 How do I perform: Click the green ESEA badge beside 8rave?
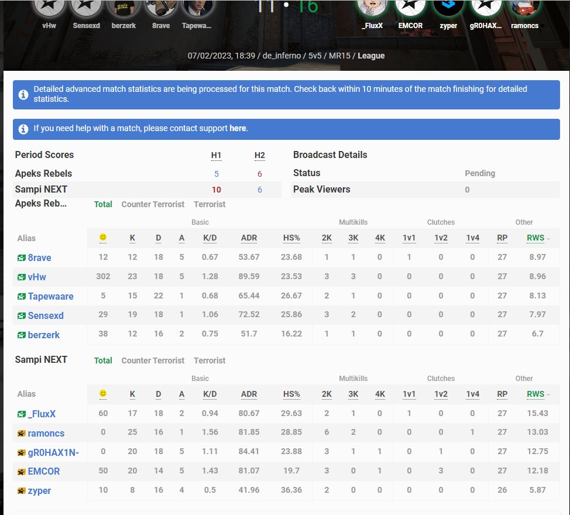pos(22,257)
